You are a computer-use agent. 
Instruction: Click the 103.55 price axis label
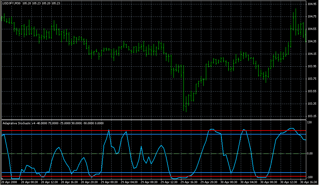[312, 91]
